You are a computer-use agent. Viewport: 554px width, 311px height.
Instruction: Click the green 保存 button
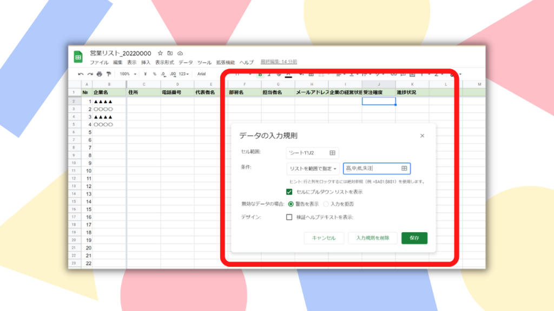(414, 238)
